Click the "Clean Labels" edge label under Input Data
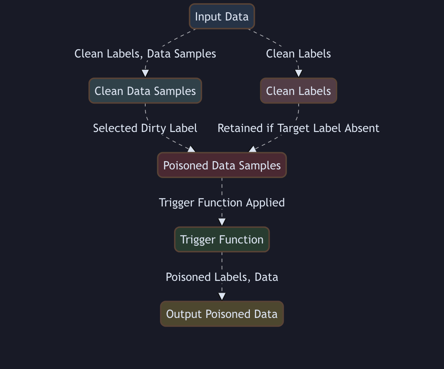The height and width of the screenshot is (369, 444). click(x=298, y=54)
